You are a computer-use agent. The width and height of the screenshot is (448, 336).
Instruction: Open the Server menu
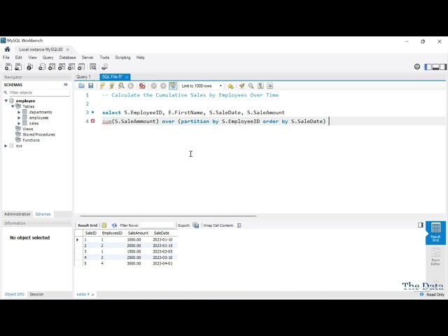(87, 57)
